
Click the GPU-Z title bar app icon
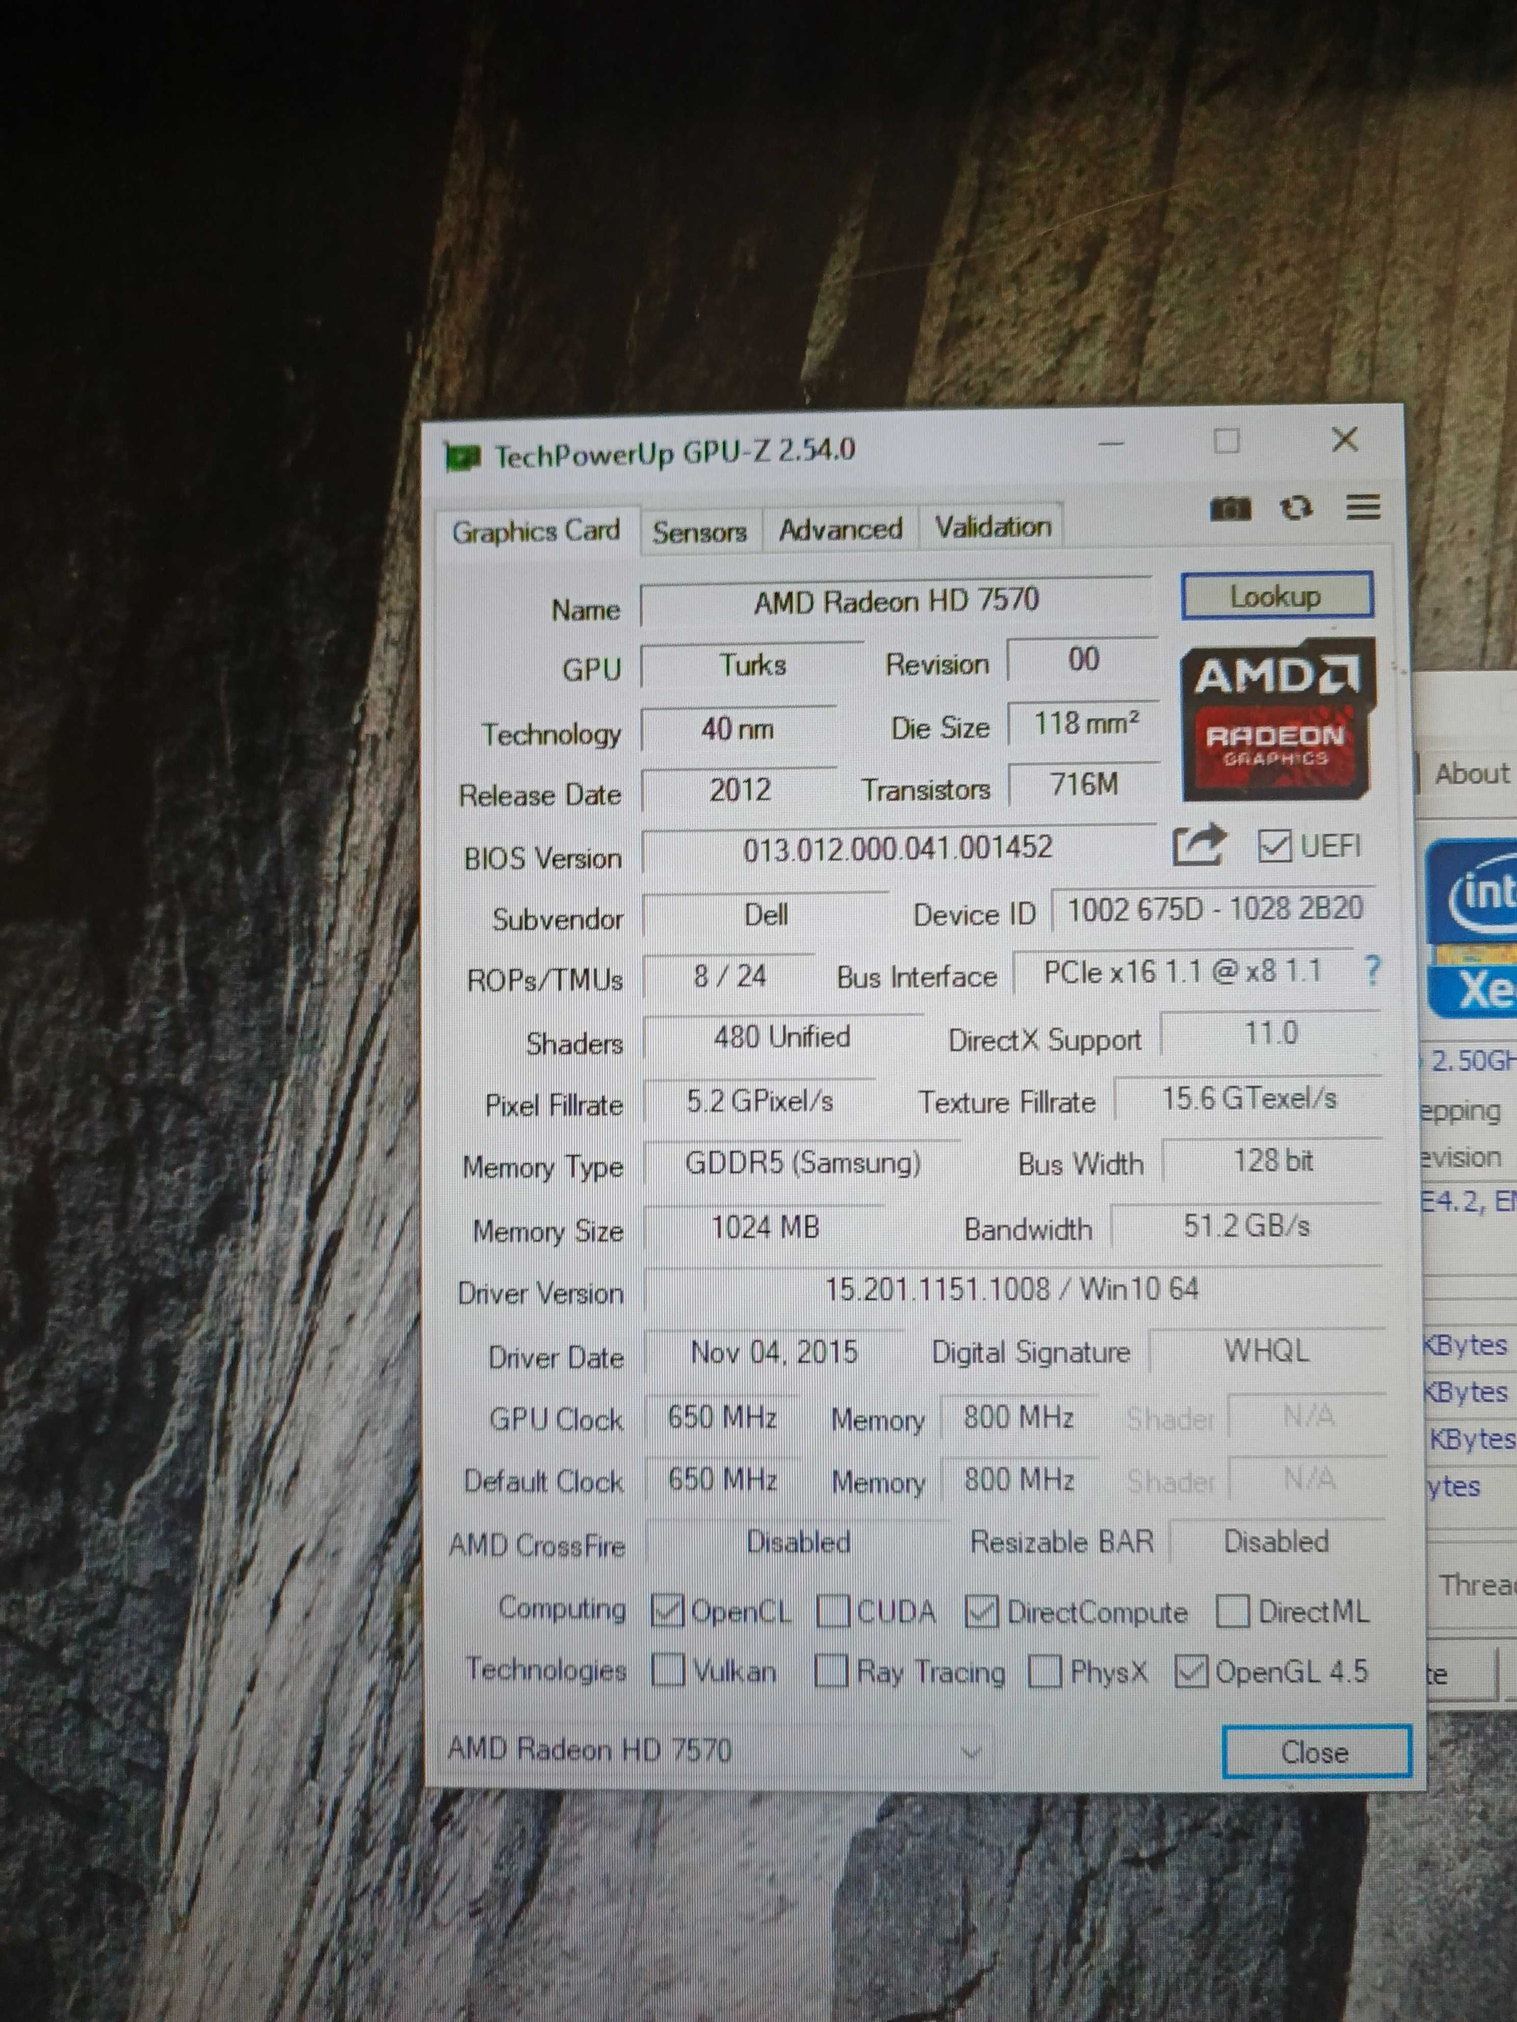(x=463, y=455)
